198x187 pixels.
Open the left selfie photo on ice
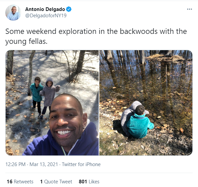coord(52,103)
